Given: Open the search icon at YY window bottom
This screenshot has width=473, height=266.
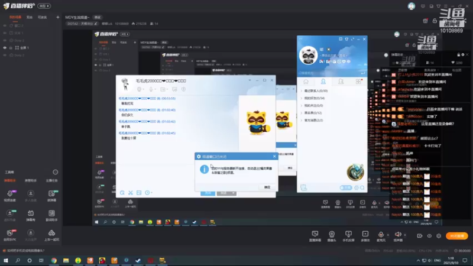Looking at the screenshot, I should 362,188.
